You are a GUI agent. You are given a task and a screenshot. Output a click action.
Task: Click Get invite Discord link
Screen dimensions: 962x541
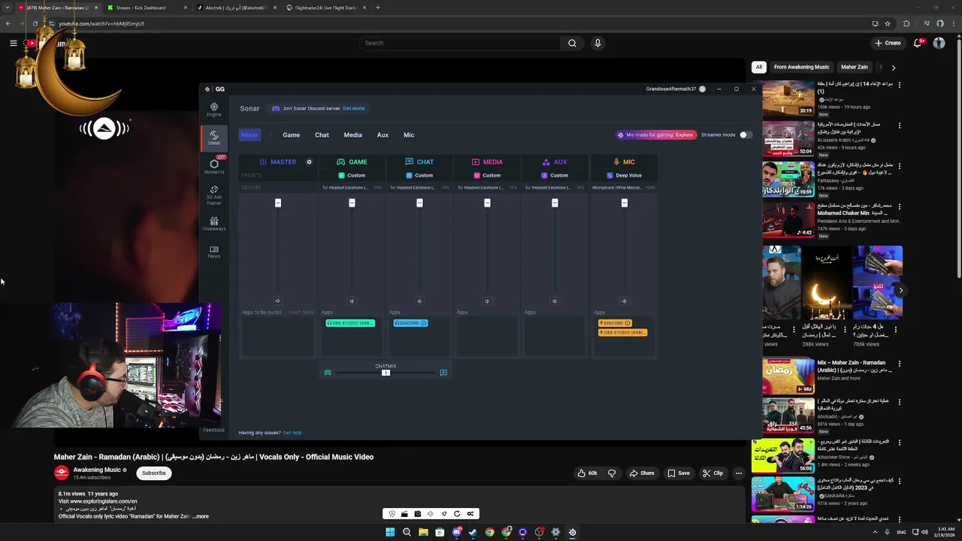353,108
